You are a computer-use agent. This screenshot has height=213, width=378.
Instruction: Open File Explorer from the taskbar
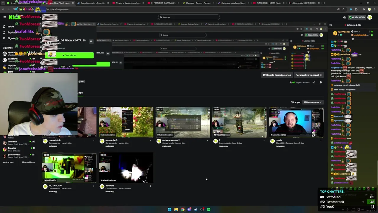176,210
